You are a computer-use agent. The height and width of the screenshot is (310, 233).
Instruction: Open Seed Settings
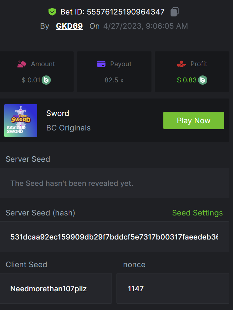pos(197,213)
